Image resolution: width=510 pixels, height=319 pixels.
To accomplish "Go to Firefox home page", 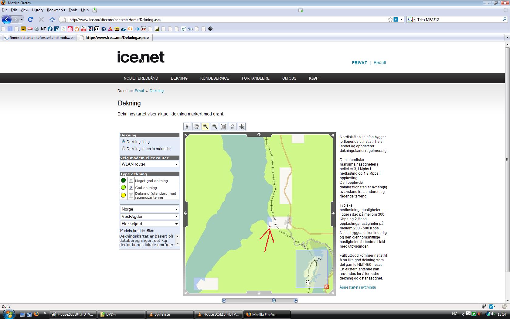I will (52, 19).
